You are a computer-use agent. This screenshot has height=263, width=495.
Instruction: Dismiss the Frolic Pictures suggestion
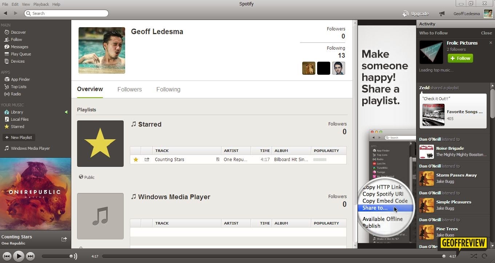click(491, 43)
